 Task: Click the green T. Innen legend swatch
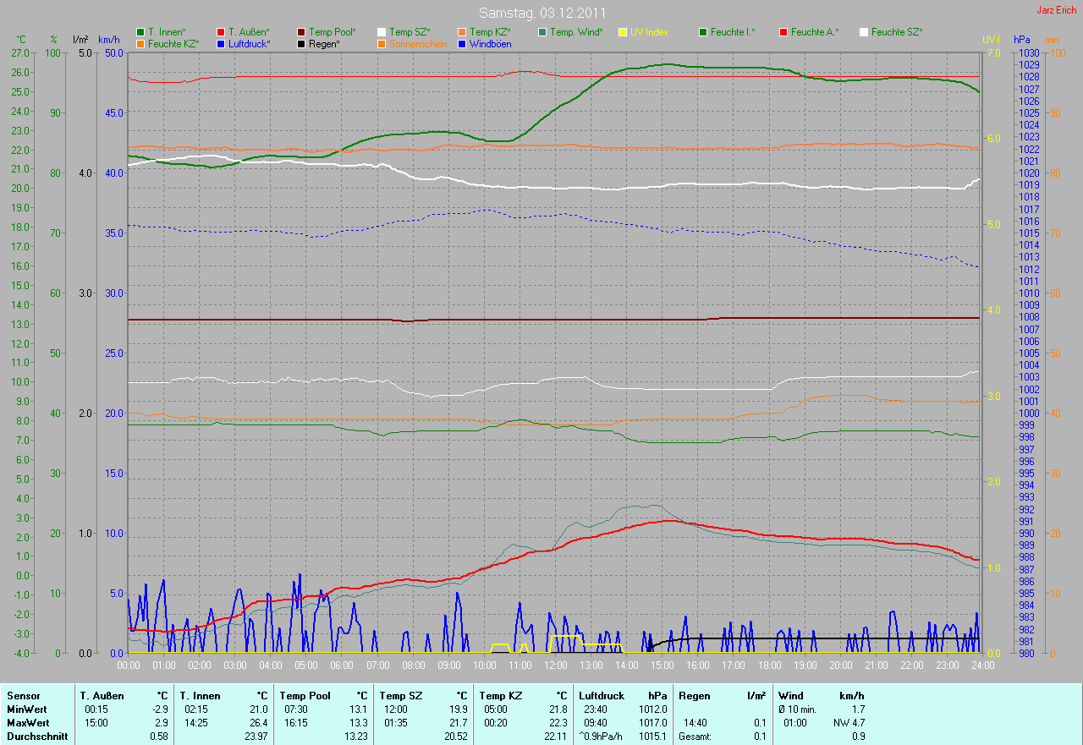140,32
